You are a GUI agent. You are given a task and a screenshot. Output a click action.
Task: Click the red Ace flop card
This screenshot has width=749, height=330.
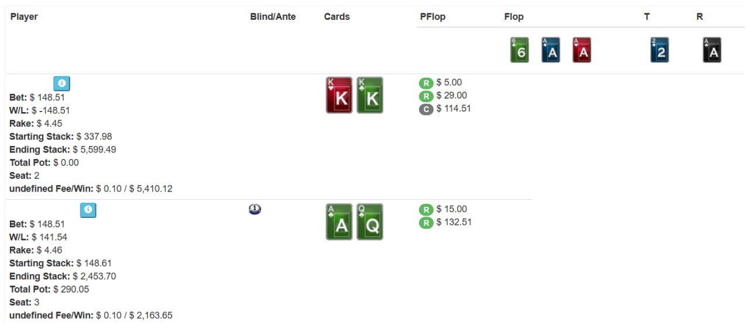pyautogui.click(x=582, y=50)
